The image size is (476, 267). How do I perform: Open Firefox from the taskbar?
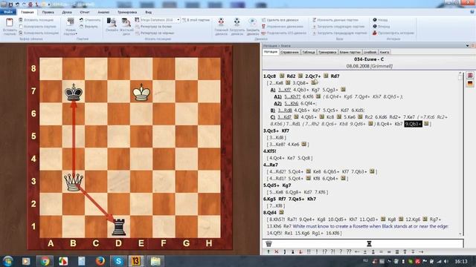(x=100, y=261)
